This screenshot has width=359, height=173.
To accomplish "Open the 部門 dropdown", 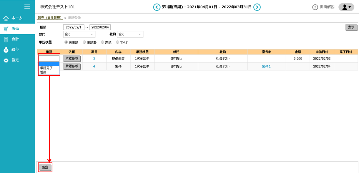I will (x=79, y=34).
